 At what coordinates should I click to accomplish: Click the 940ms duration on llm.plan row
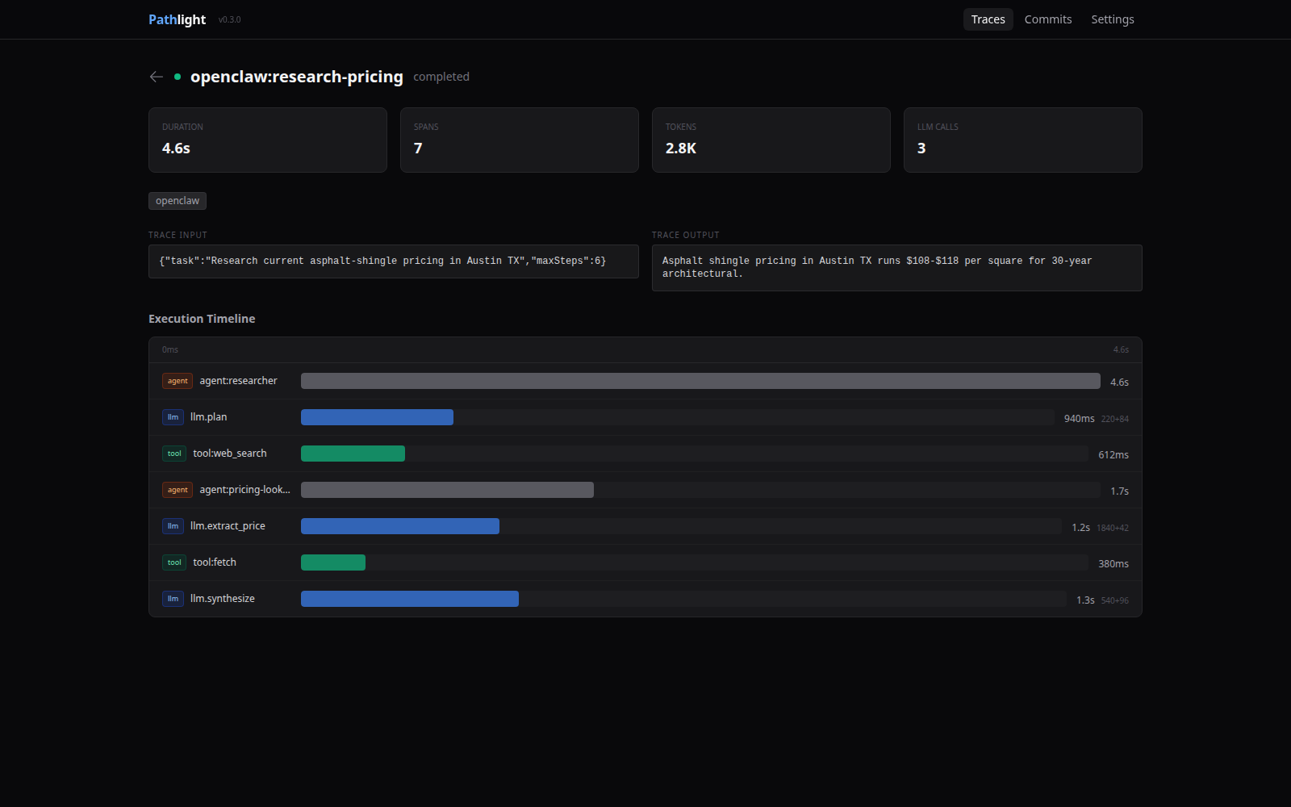(x=1079, y=419)
